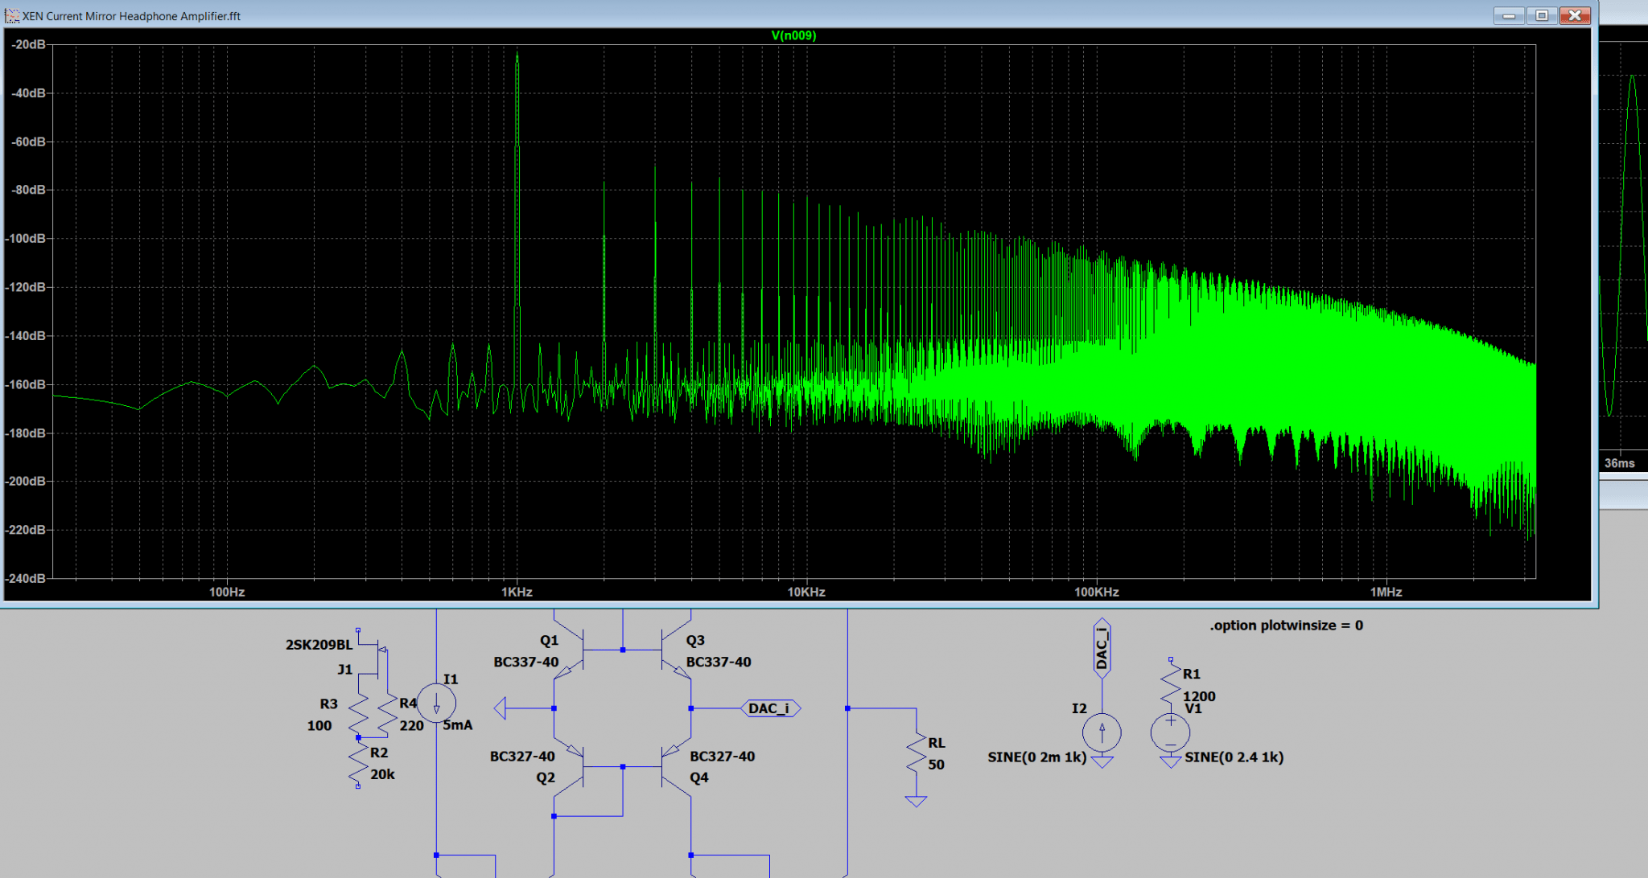Click the I2 current source circle
This screenshot has width=1648, height=878.
click(1102, 732)
